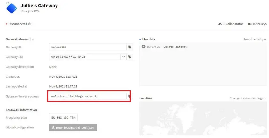Viewport: 269px width, 138px height.
Task: Open Change location settings link
Action: pos(248,98)
